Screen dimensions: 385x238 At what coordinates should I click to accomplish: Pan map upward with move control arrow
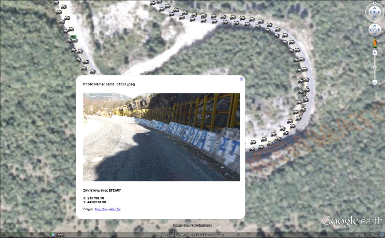(x=374, y=26)
